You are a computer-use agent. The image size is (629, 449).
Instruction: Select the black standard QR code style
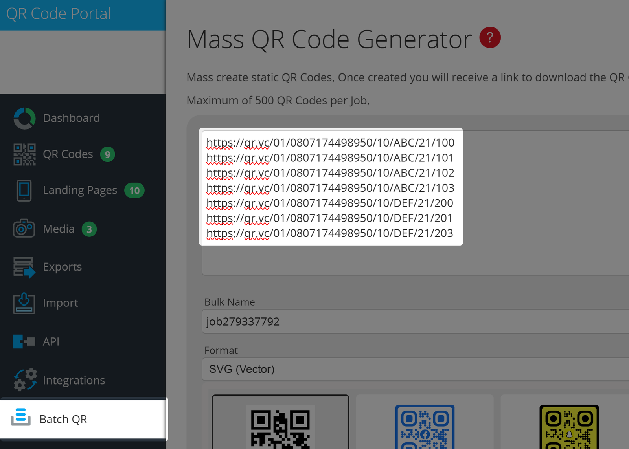[280, 428]
